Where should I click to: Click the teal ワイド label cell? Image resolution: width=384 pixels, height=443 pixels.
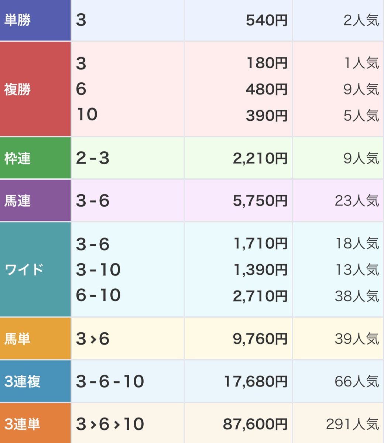24,269
